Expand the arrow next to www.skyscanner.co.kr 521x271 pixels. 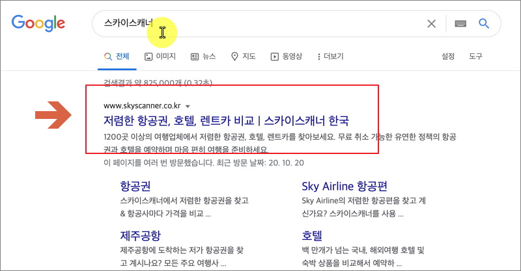pyautogui.click(x=188, y=107)
